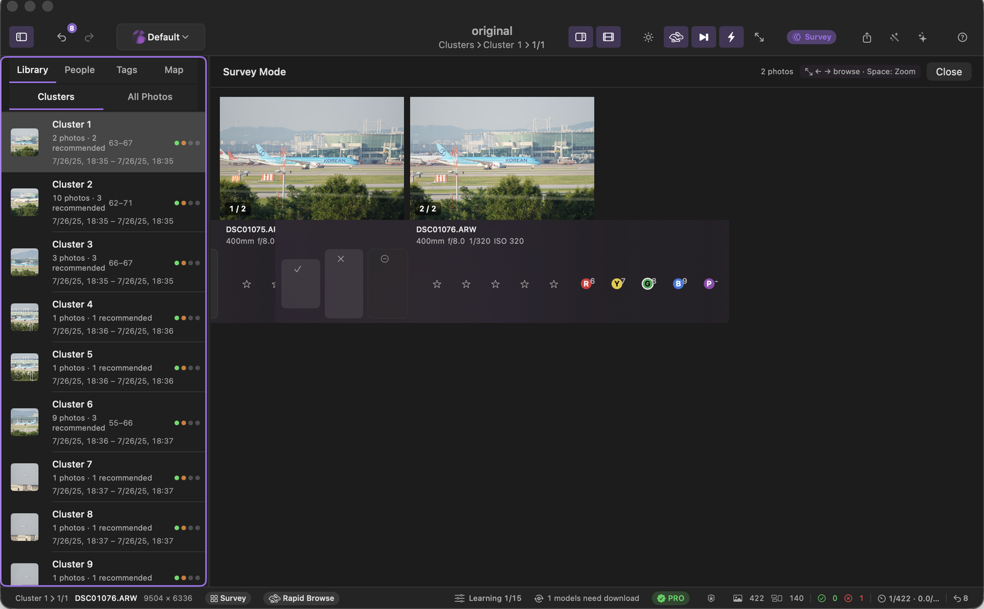984x609 pixels.
Task: Apply the purple P color label
Action: click(x=710, y=284)
